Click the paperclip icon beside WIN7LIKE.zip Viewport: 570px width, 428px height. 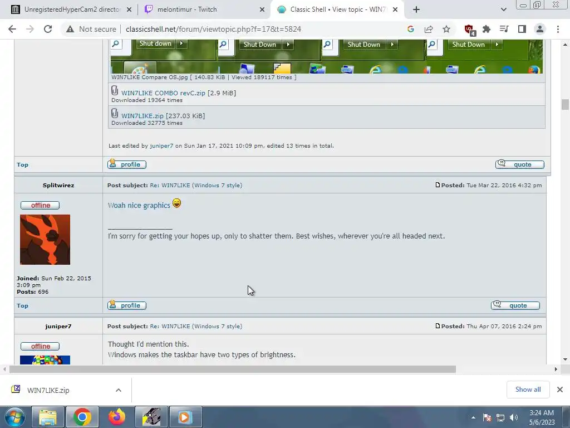(115, 114)
